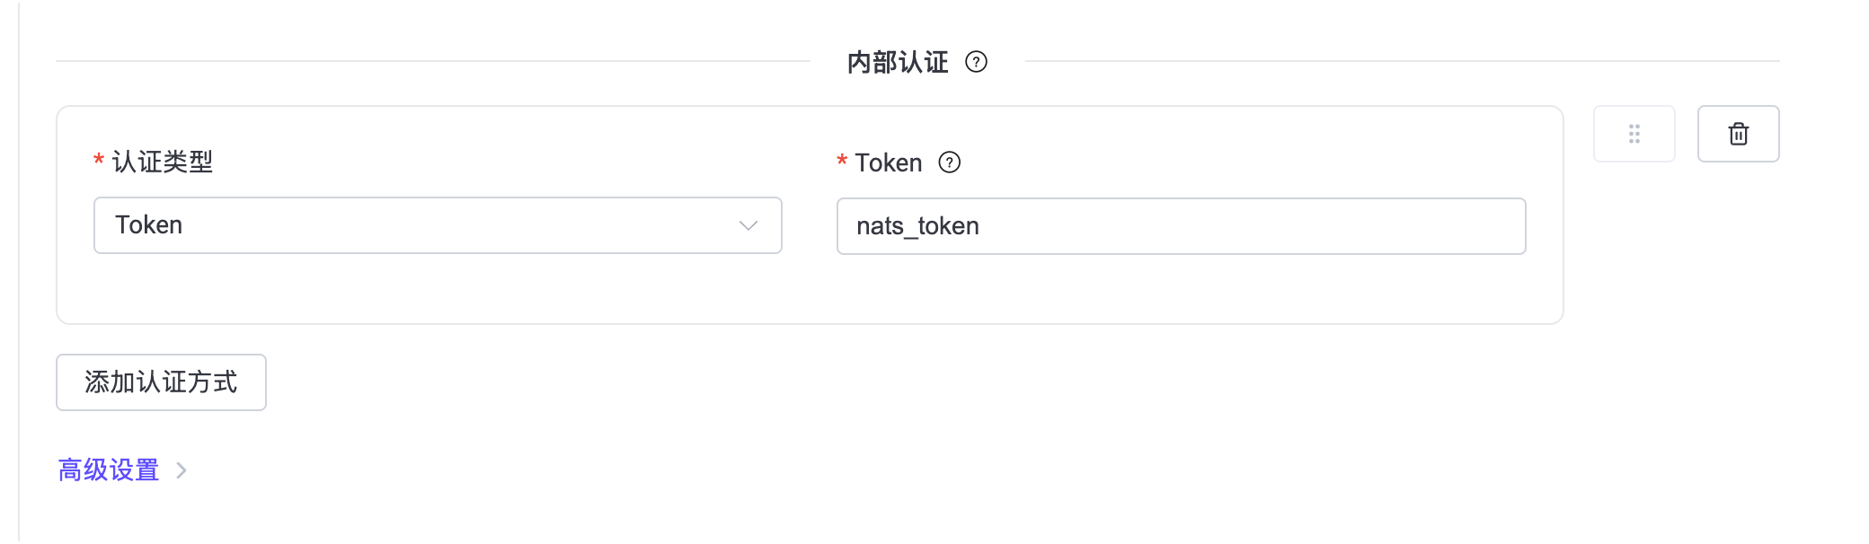Delete the authentication entry via trash icon
This screenshot has height=544, width=1869.
(x=1738, y=133)
